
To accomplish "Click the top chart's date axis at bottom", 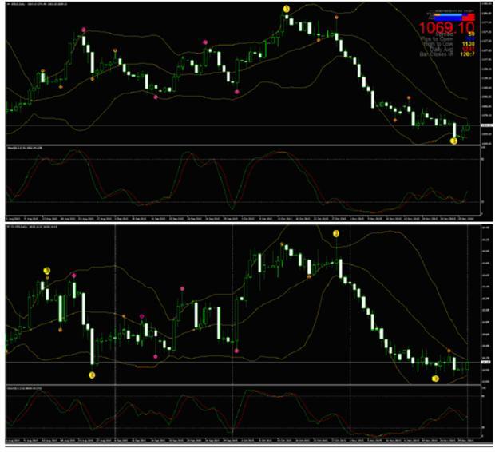I will [240, 217].
